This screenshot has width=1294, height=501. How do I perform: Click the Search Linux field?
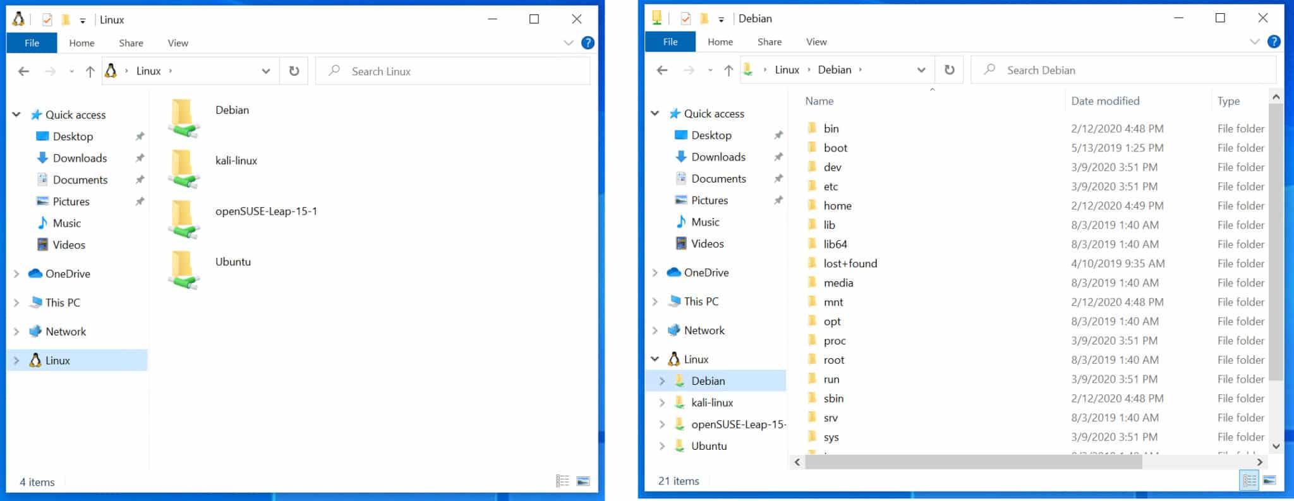453,71
